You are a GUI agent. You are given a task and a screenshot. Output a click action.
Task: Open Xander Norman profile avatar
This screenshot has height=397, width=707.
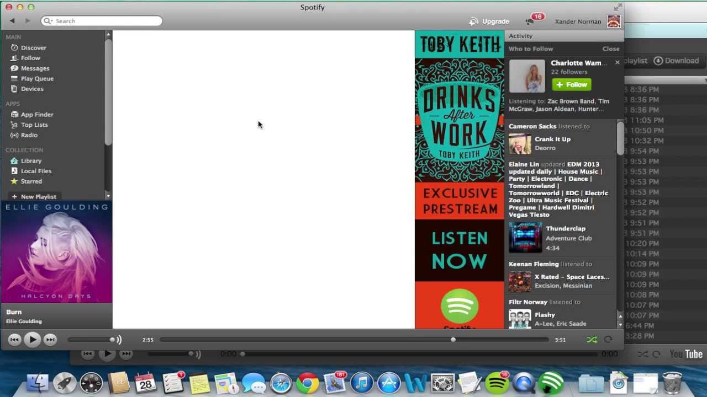(x=614, y=22)
